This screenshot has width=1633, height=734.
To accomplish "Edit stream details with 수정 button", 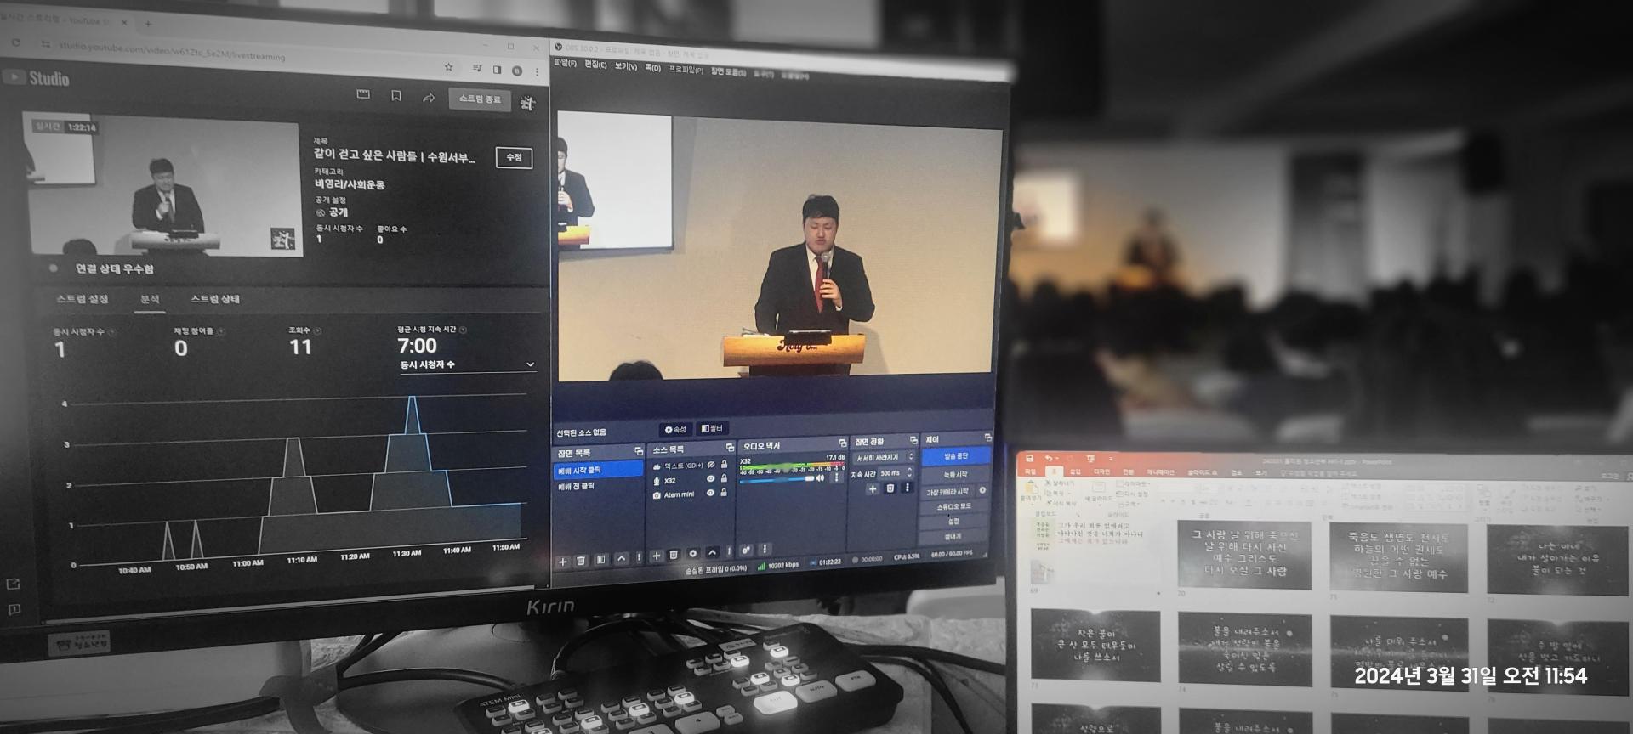I will (x=514, y=158).
